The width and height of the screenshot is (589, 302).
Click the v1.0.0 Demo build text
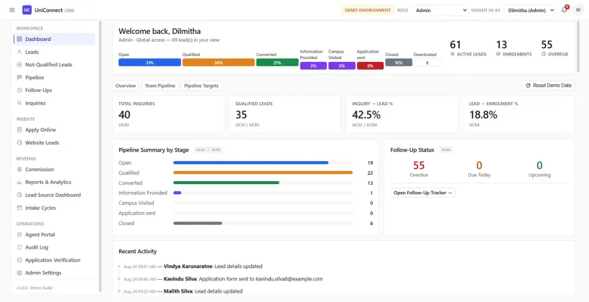(34, 288)
